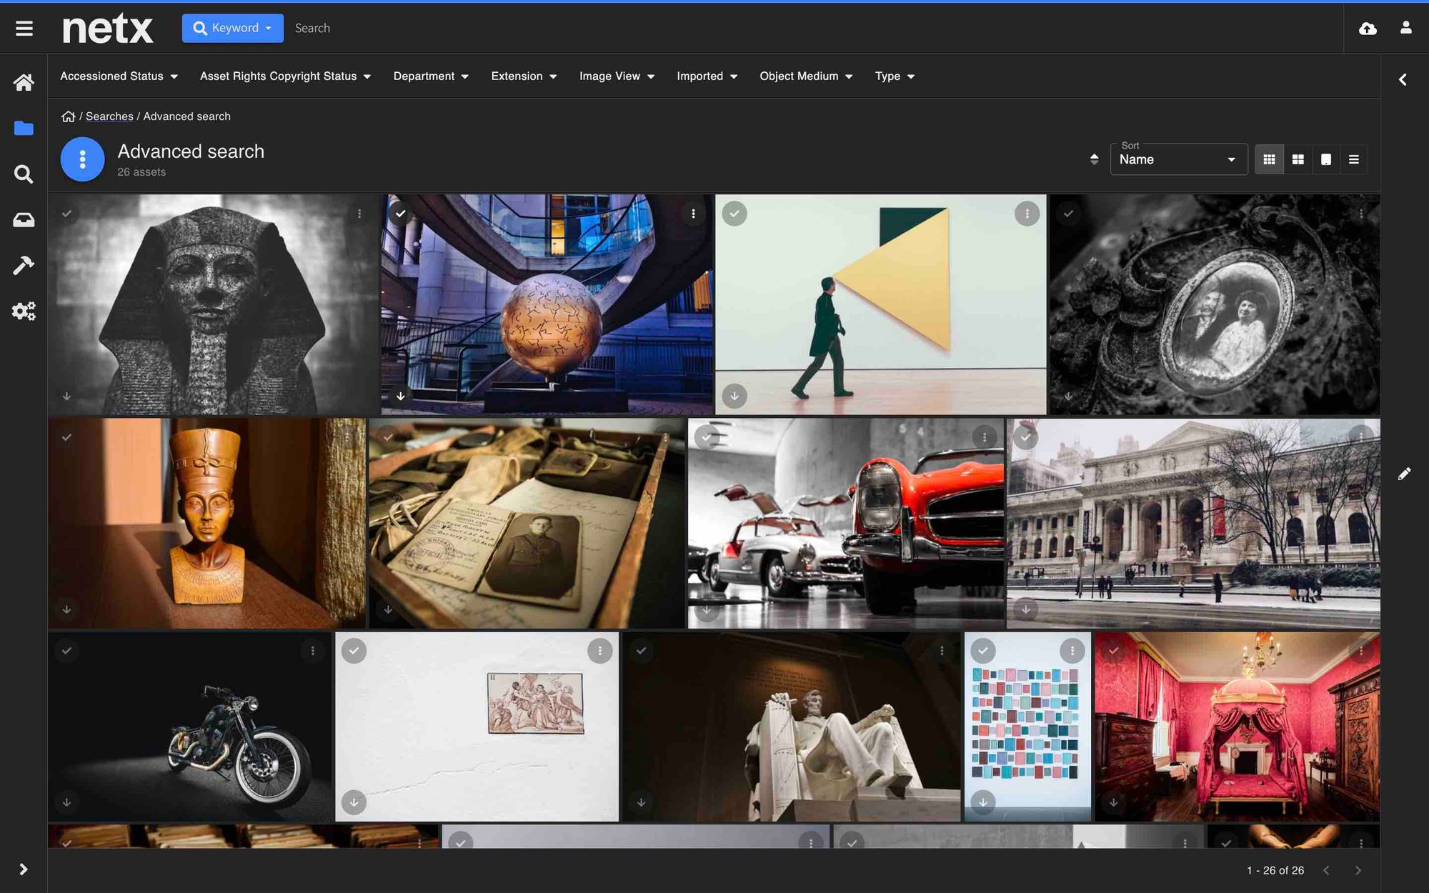Click the pencil edit icon on the right panel

[x=1404, y=474]
